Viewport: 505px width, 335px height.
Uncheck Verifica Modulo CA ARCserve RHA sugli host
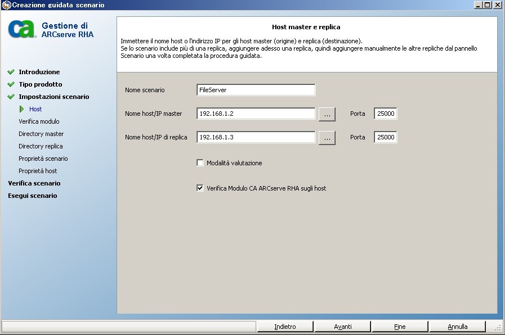click(200, 188)
